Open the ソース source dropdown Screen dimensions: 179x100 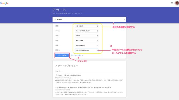coord(87,31)
